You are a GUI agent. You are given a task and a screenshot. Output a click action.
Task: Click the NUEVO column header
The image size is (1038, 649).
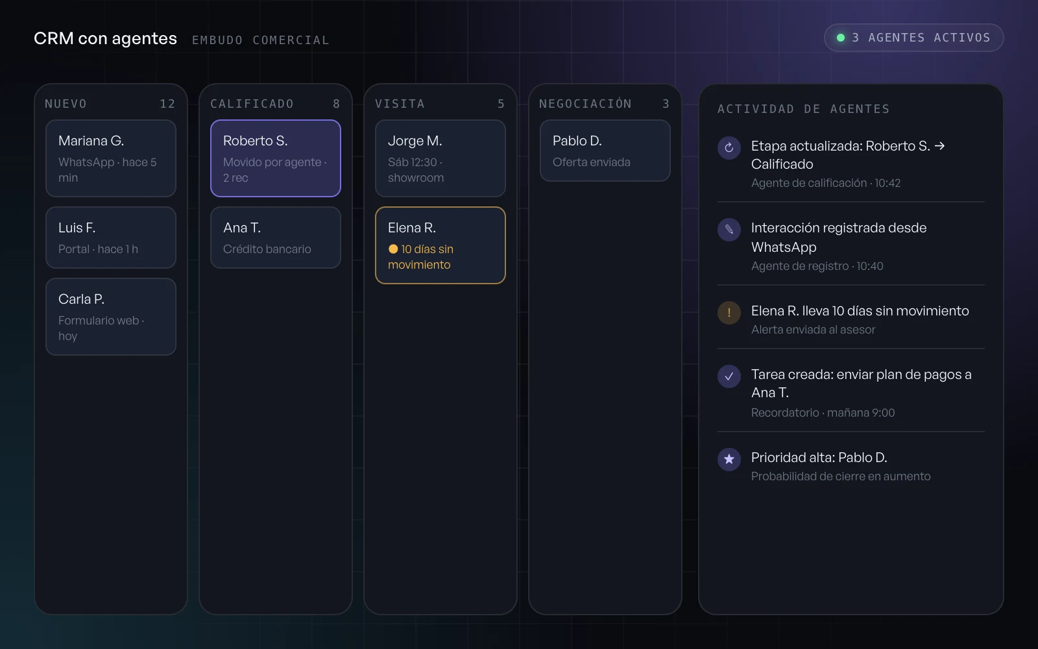[66, 104]
